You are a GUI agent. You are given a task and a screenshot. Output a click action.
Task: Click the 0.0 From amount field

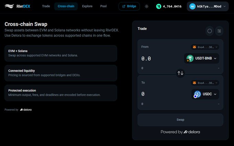click(146, 59)
